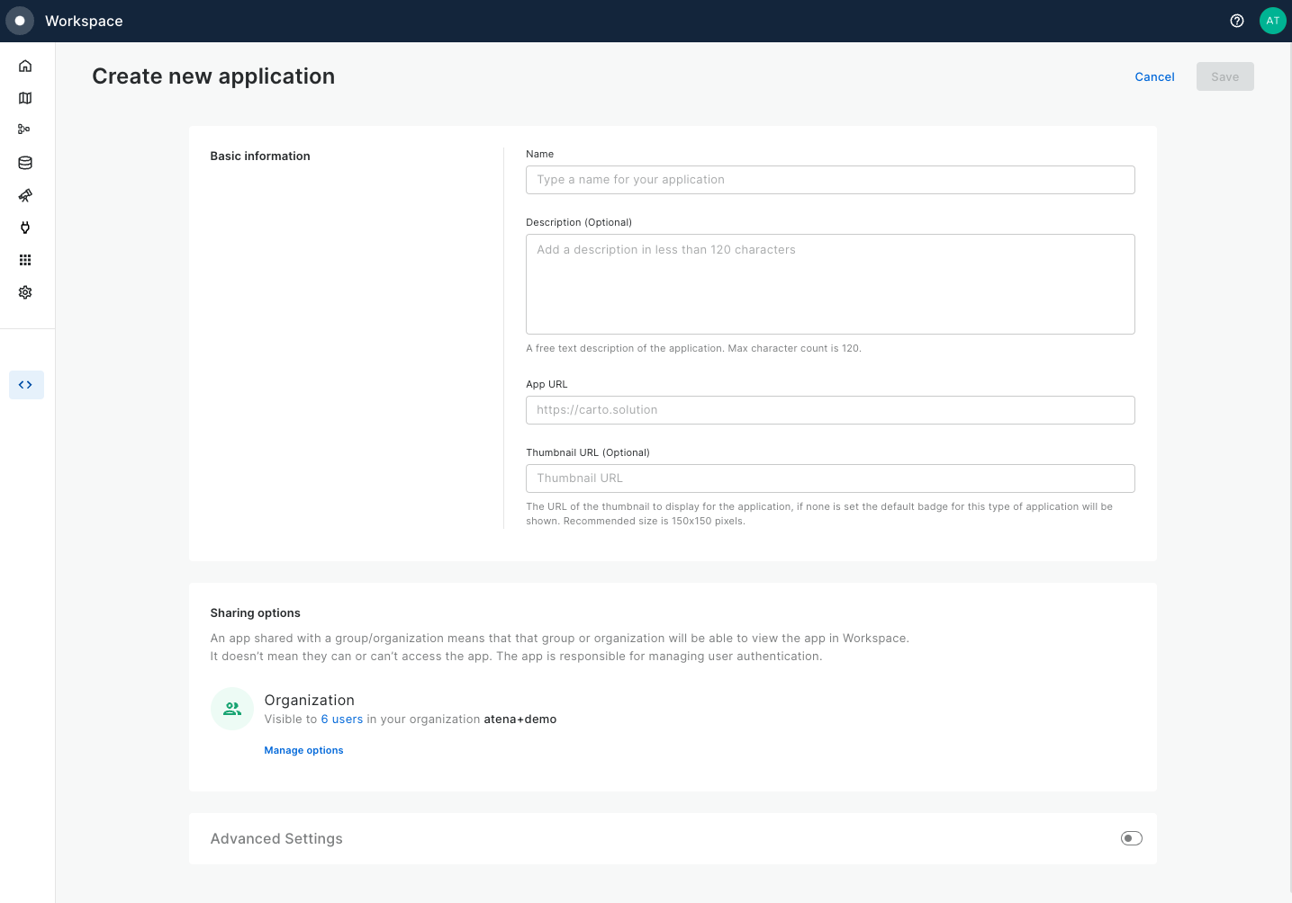
Task: Select the Developers code icon
Action: pyautogui.click(x=26, y=385)
